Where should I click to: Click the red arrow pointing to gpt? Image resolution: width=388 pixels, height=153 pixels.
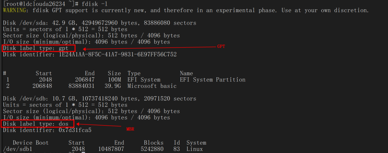click(150, 48)
